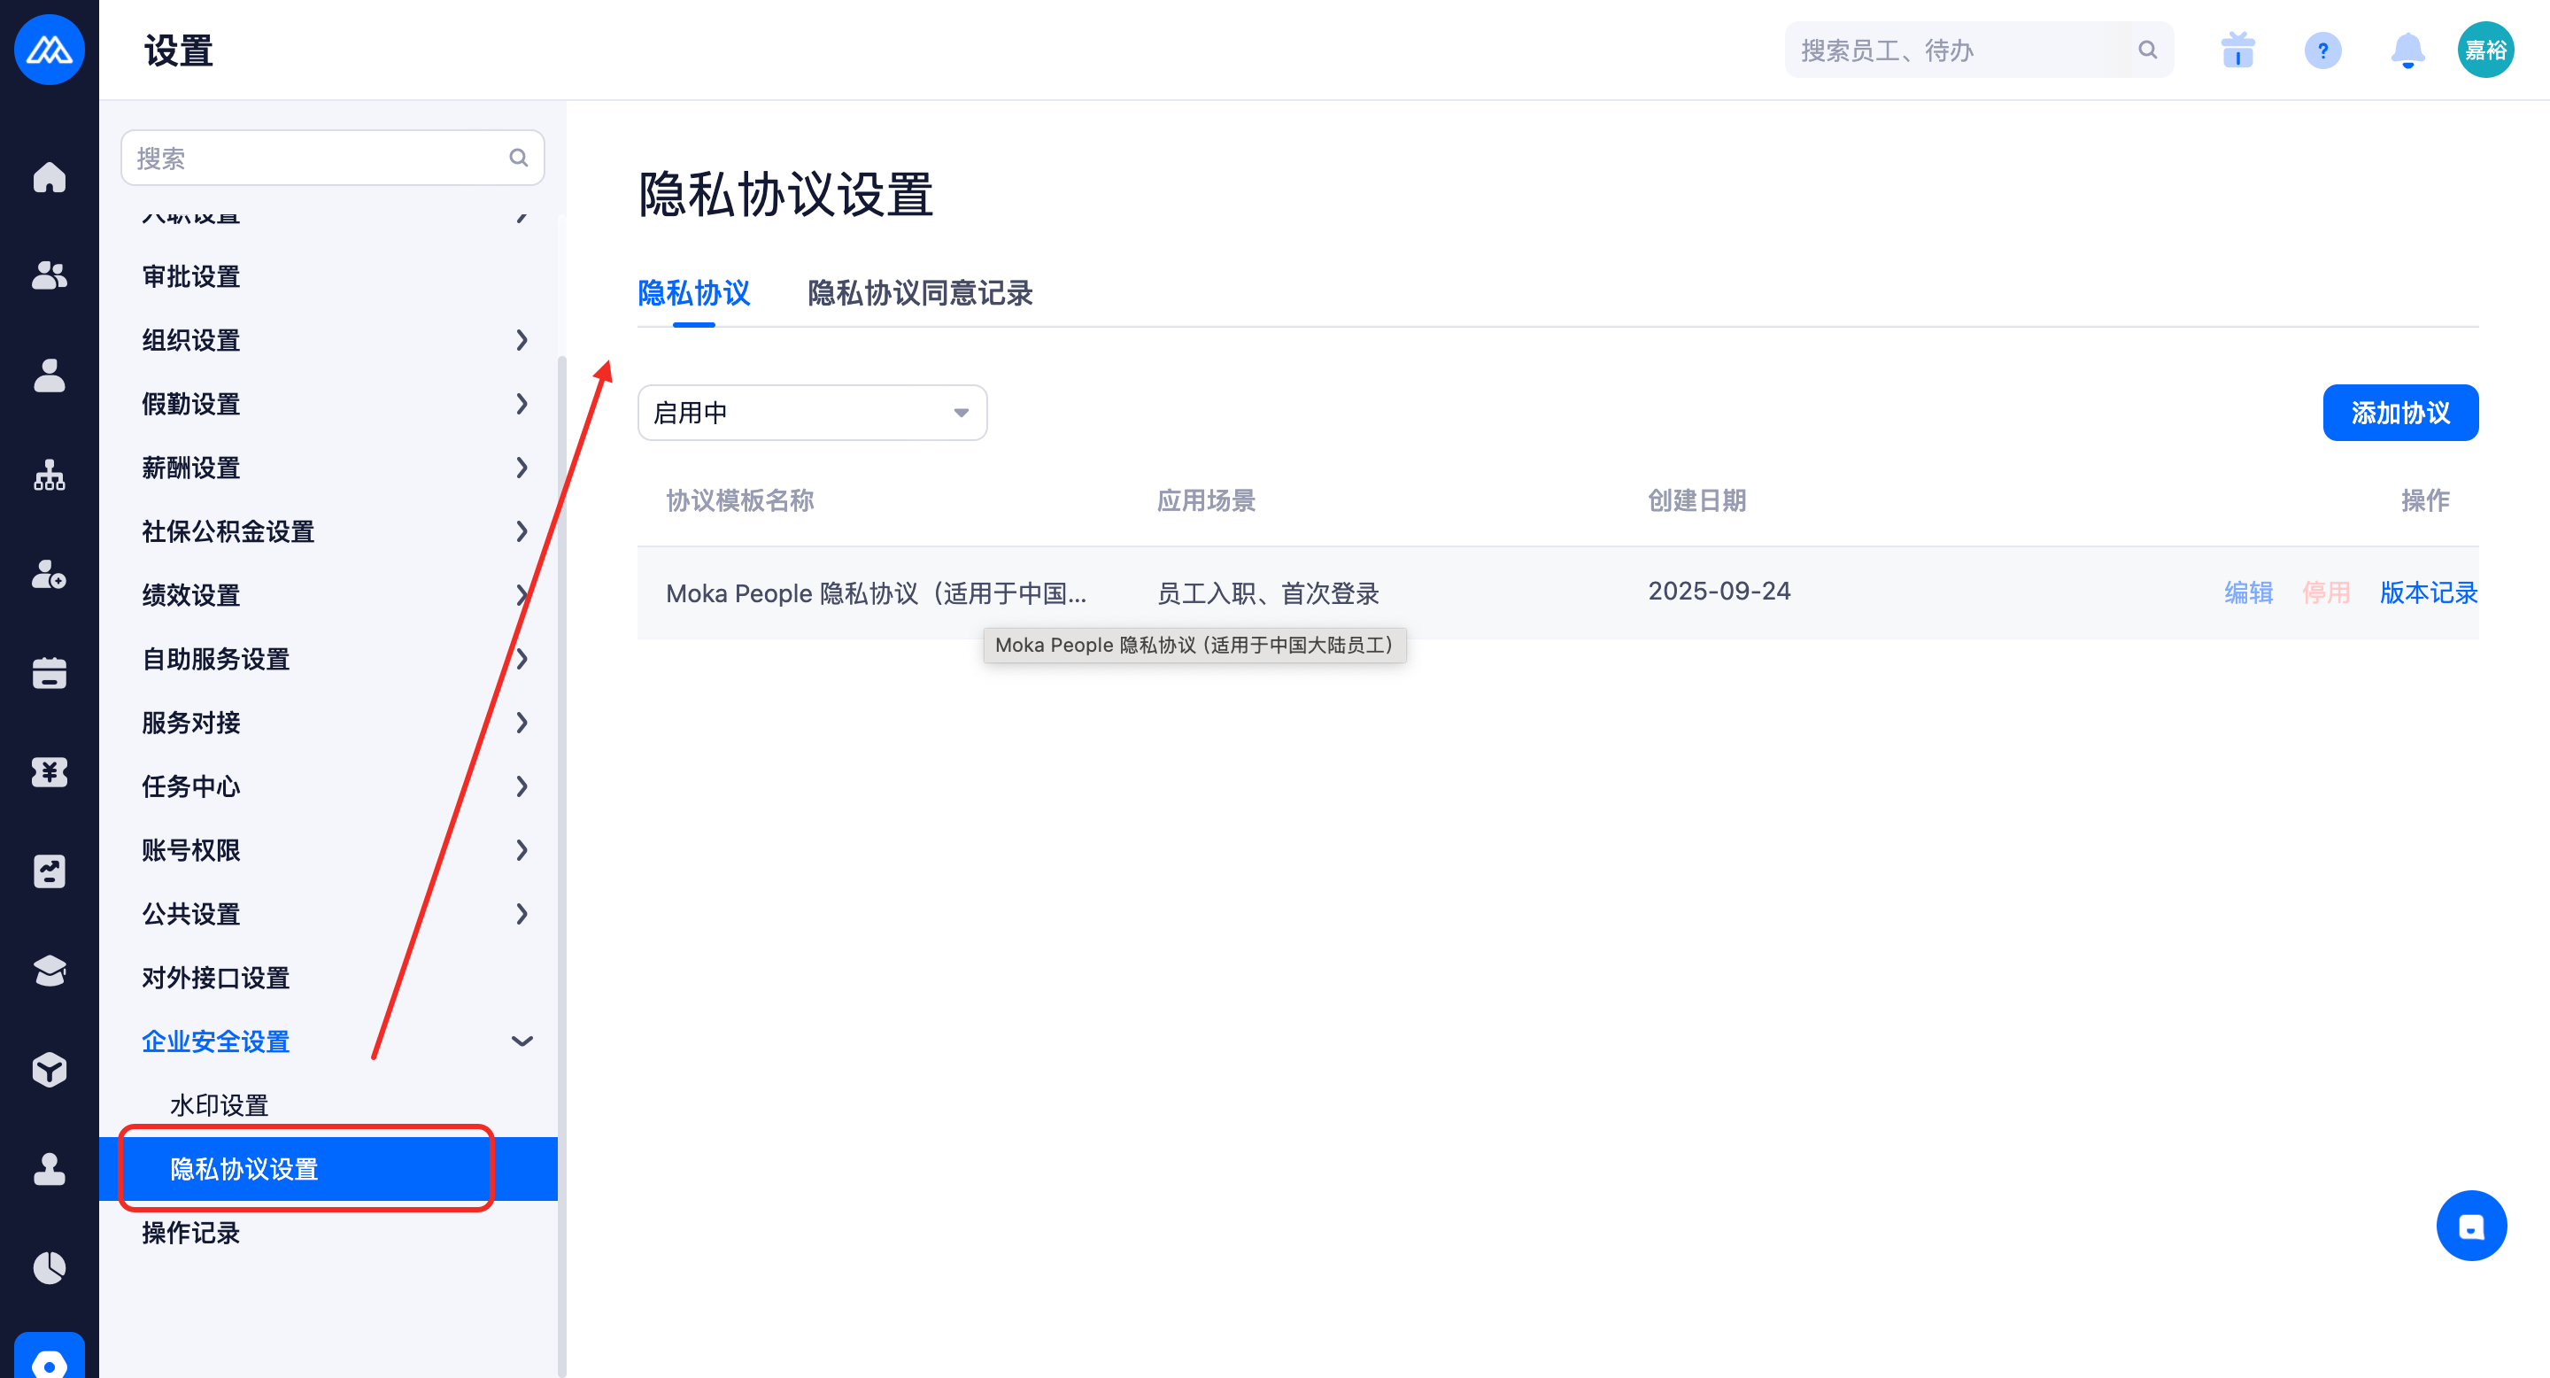
Task: Switch to 隐私协议 tab
Action: [694, 294]
